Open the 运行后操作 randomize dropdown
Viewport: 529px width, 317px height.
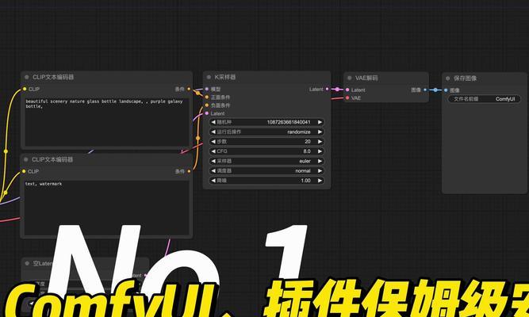[266, 132]
